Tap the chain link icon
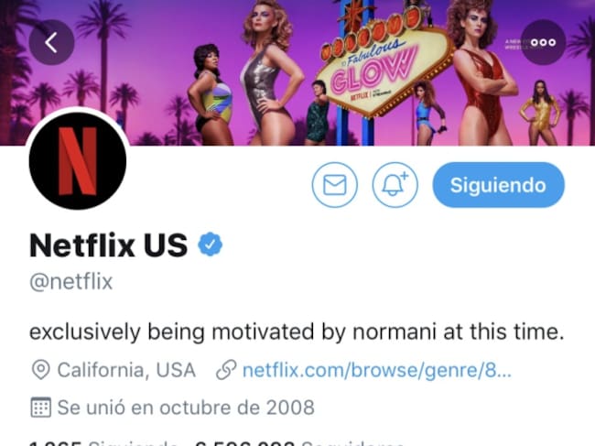 tap(226, 370)
